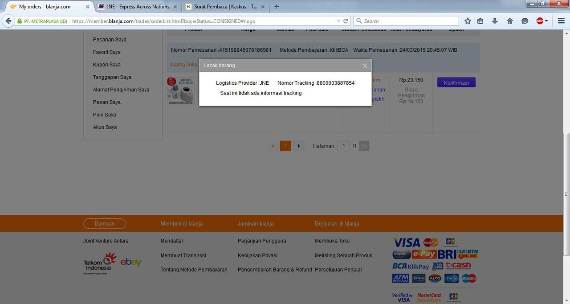Viewport: 570px width, 304px height.
Task: Click the Halaman page number field
Action: [343, 146]
